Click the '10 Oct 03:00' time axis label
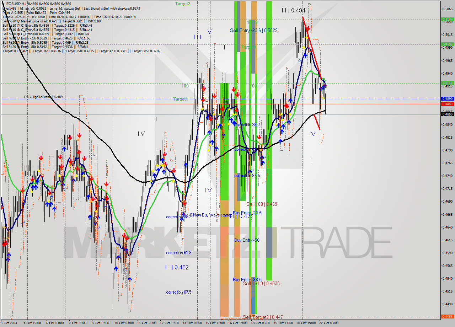 click(124, 323)
